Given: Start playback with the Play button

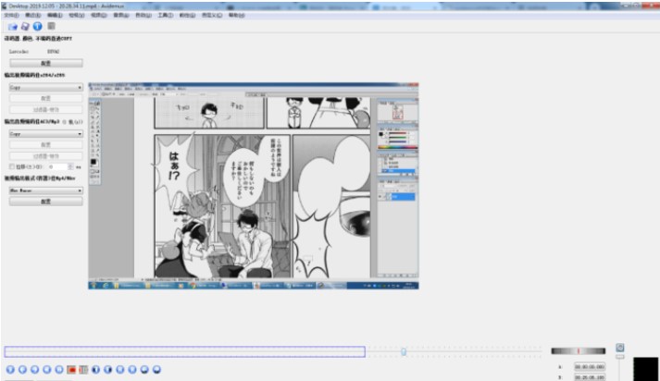Looking at the screenshot, I should [10, 370].
